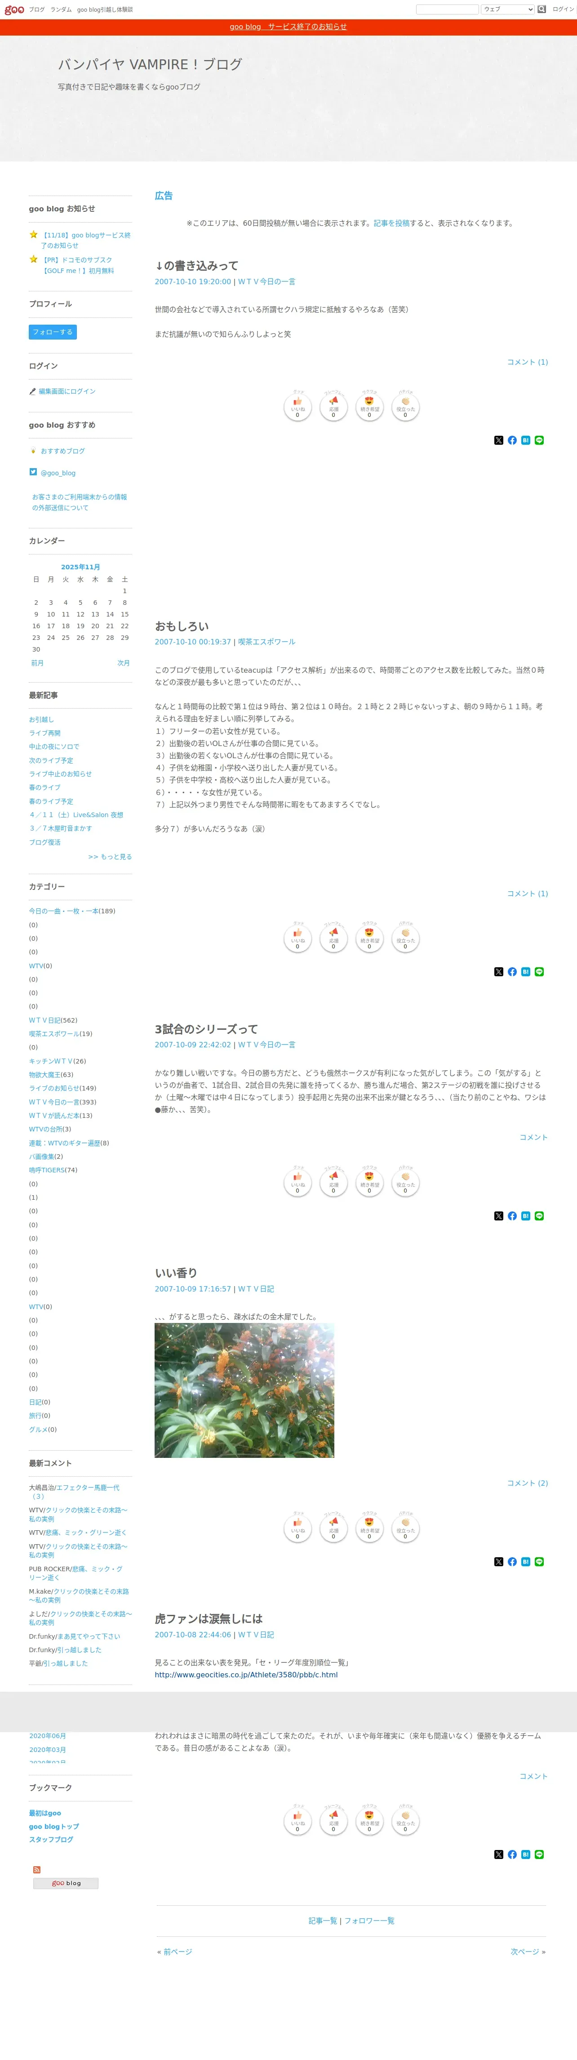Click the 金木犀 photo in いい香り post
Image resolution: width=577 pixels, height=2060 pixels.
point(244,1391)
